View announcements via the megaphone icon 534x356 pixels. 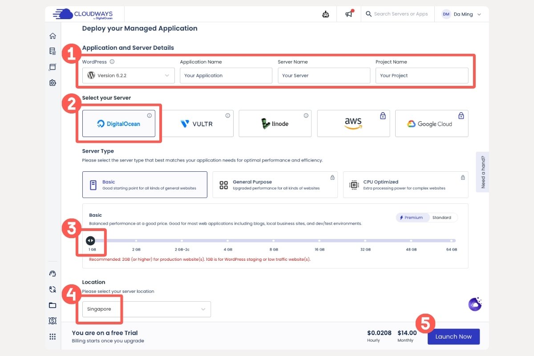(348, 14)
